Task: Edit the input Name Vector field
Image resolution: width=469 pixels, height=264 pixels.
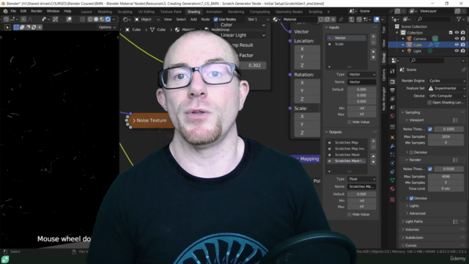Action: [x=361, y=81]
